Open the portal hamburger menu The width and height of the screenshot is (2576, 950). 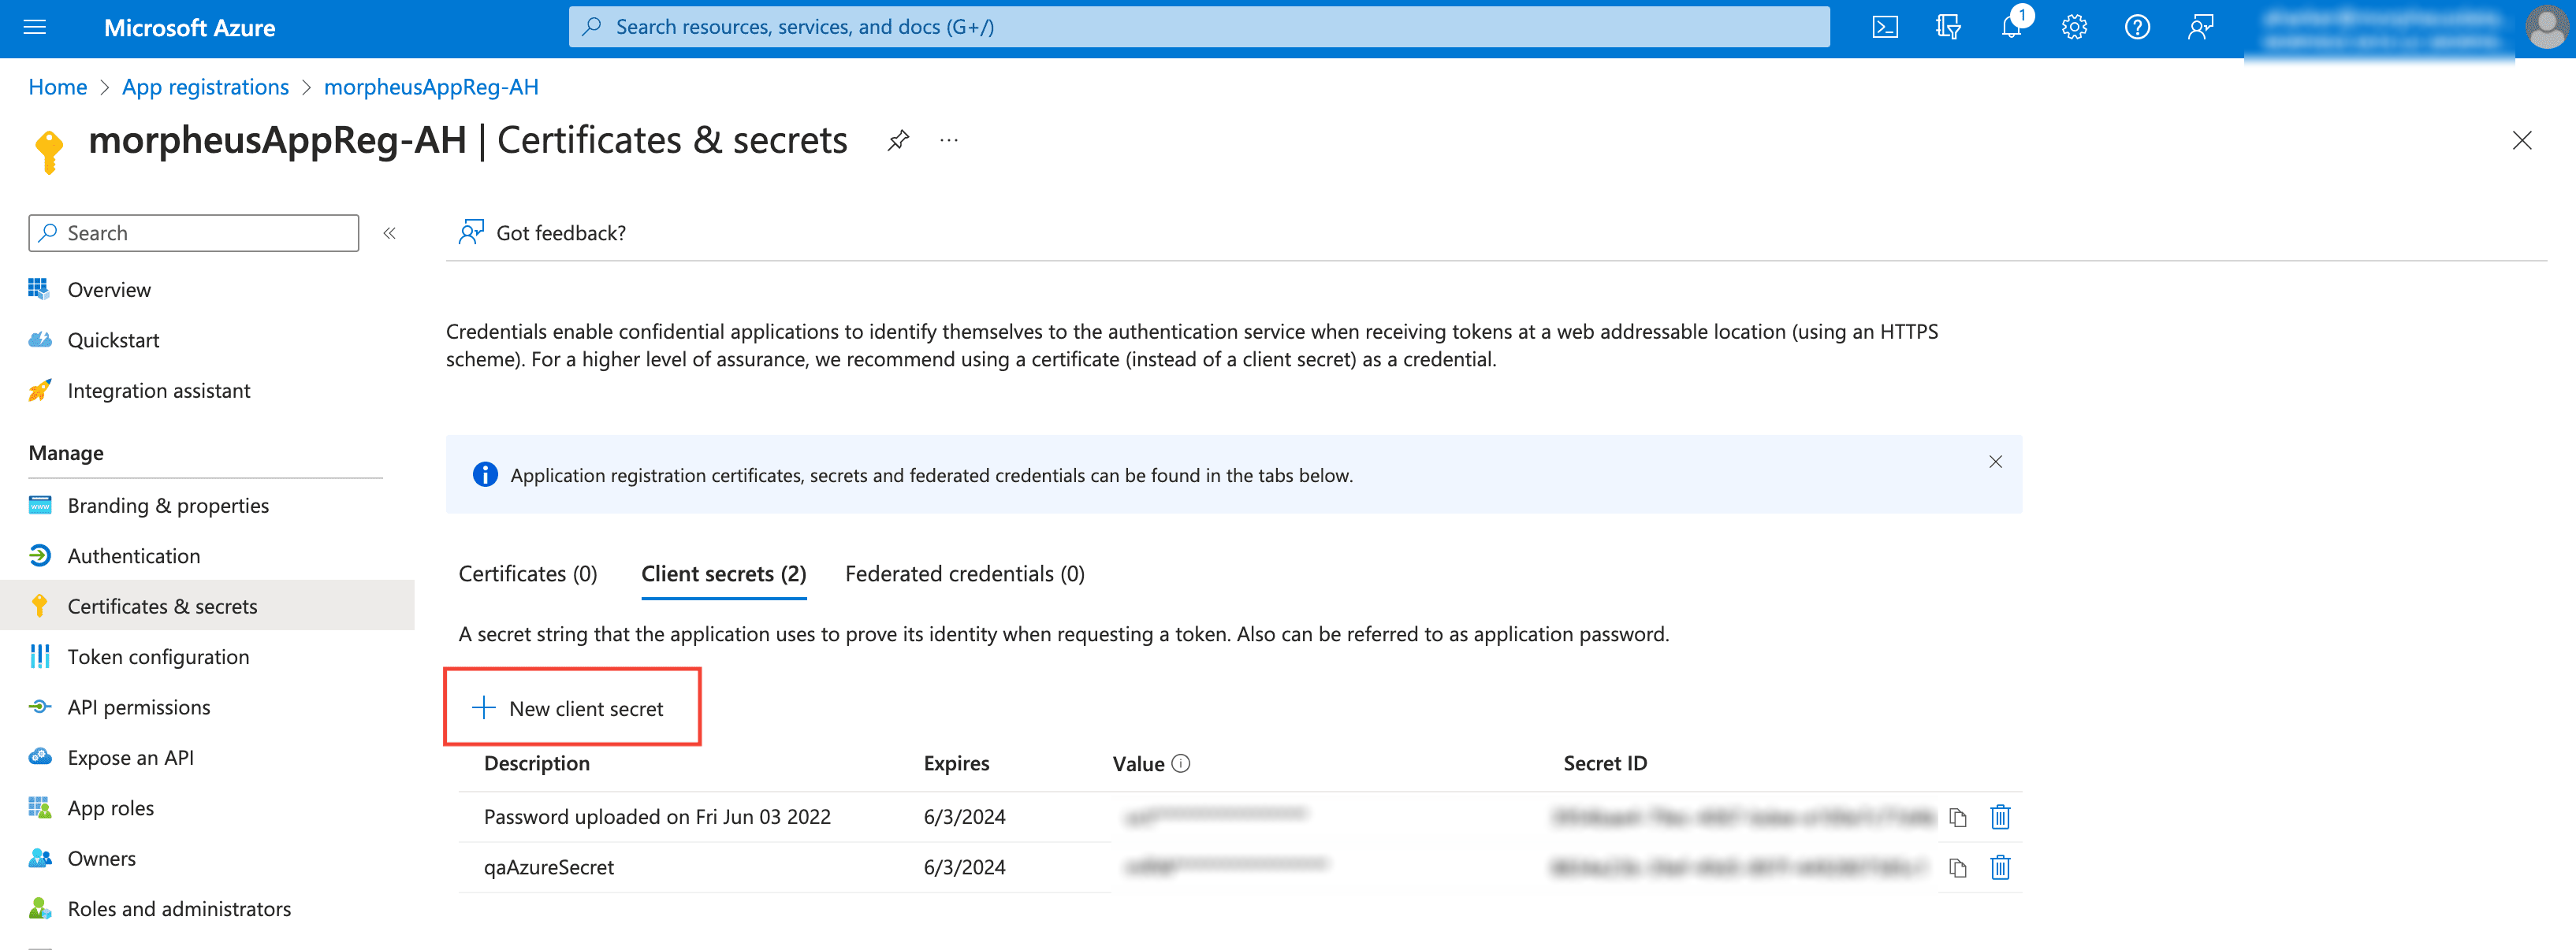pos(35,27)
